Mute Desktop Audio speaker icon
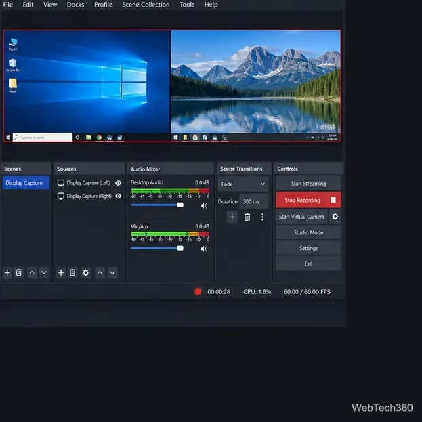This screenshot has width=422, height=422. pos(204,206)
